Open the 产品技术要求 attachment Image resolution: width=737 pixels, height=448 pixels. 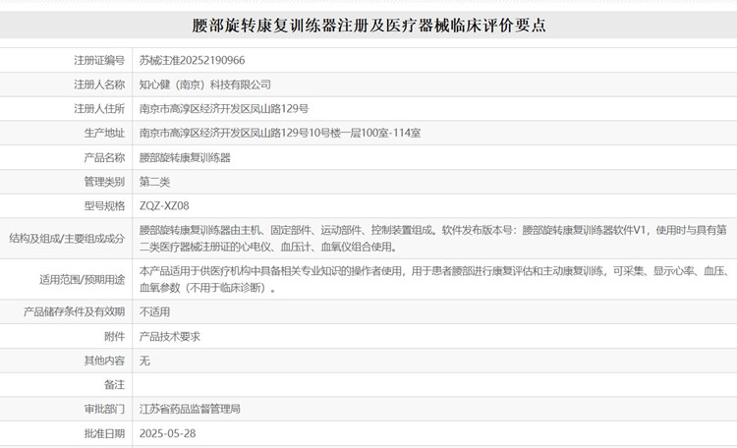point(170,336)
